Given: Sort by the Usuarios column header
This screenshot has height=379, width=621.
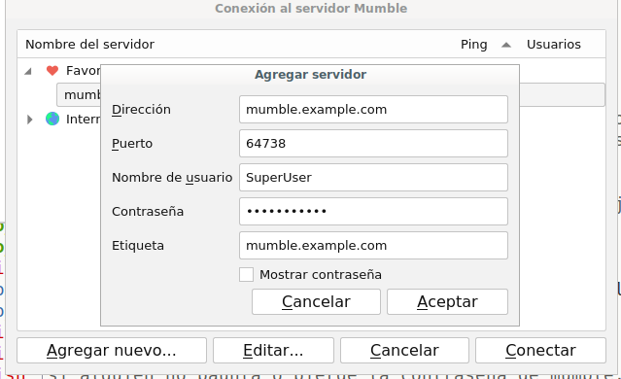Looking at the screenshot, I should click(554, 45).
